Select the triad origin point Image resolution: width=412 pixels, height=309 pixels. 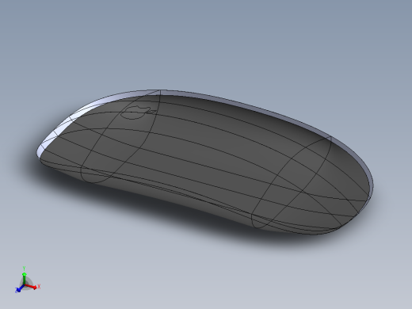25,285
